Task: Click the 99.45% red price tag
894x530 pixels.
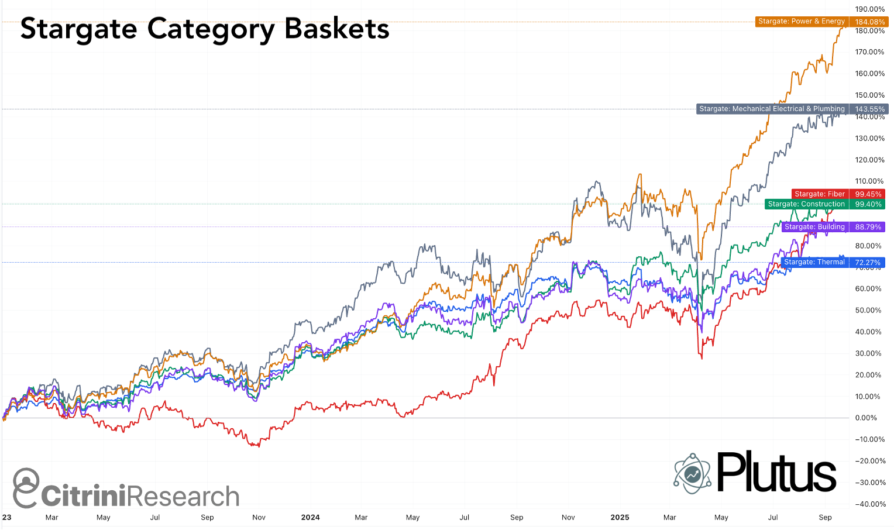Action: [868, 194]
